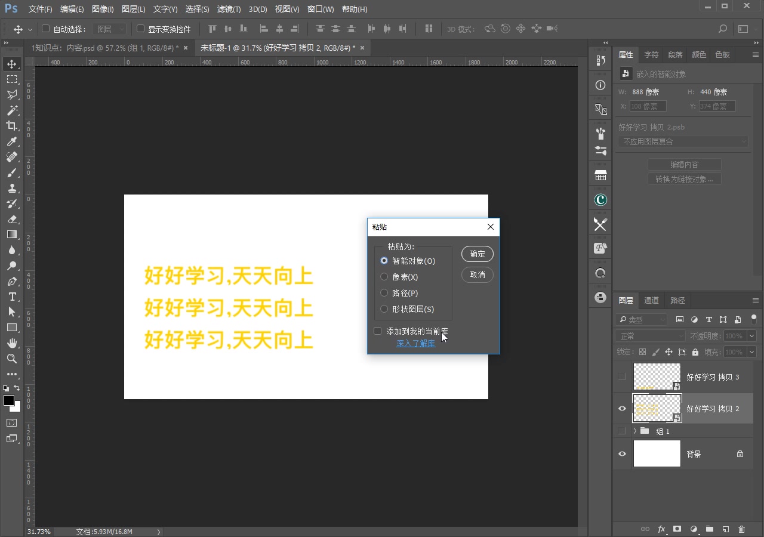Activate the Zoom tool

(13, 359)
